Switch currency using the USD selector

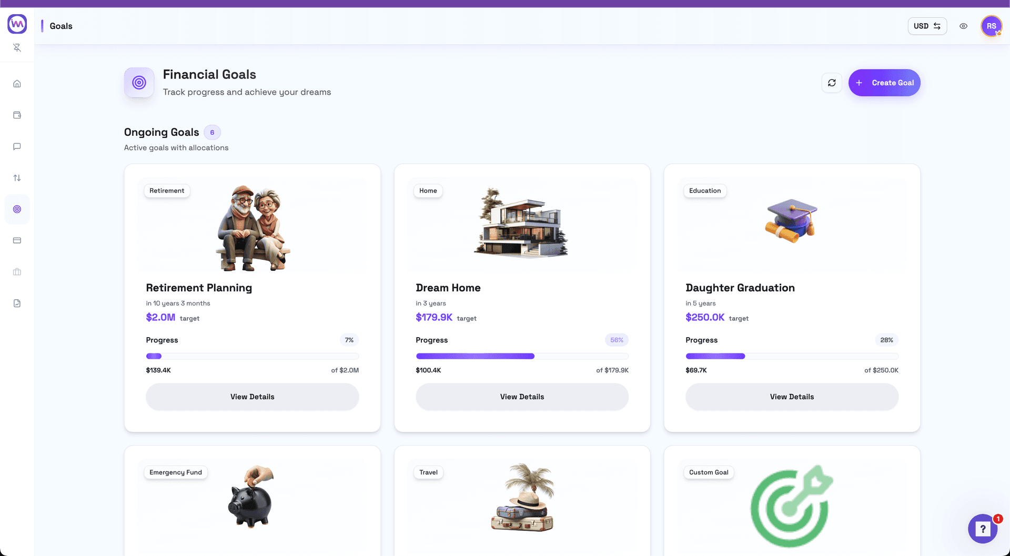(927, 26)
